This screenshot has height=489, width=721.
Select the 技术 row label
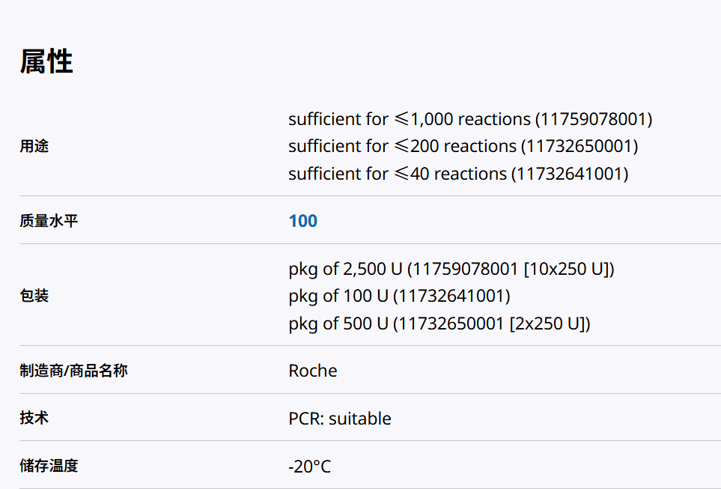[34, 418]
